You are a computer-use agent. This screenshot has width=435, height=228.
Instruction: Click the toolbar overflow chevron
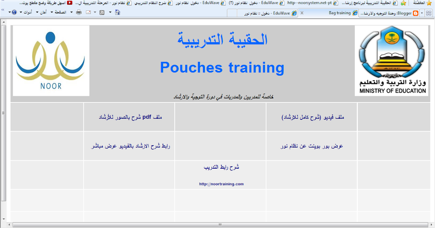[x=3, y=10]
